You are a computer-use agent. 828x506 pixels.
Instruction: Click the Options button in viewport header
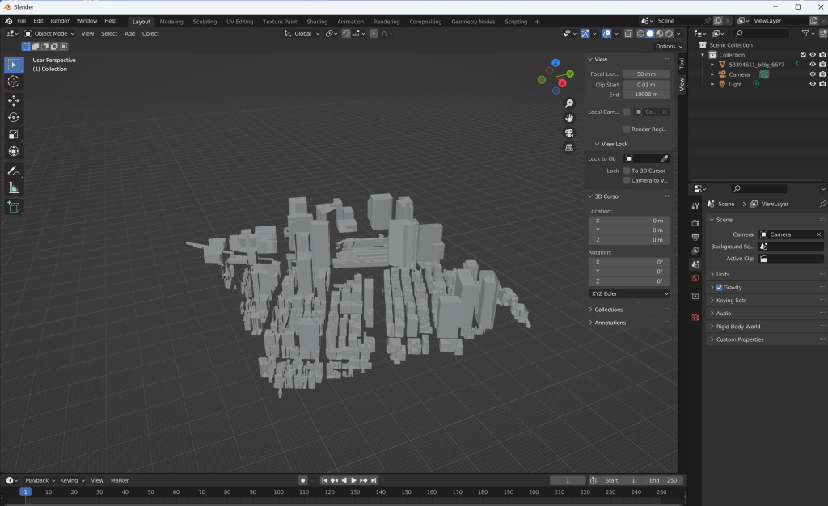[666, 46]
